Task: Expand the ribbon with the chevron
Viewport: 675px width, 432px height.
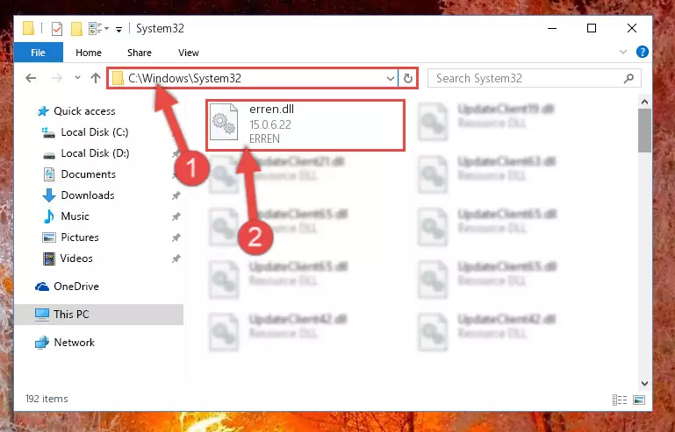Action: tap(623, 52)
